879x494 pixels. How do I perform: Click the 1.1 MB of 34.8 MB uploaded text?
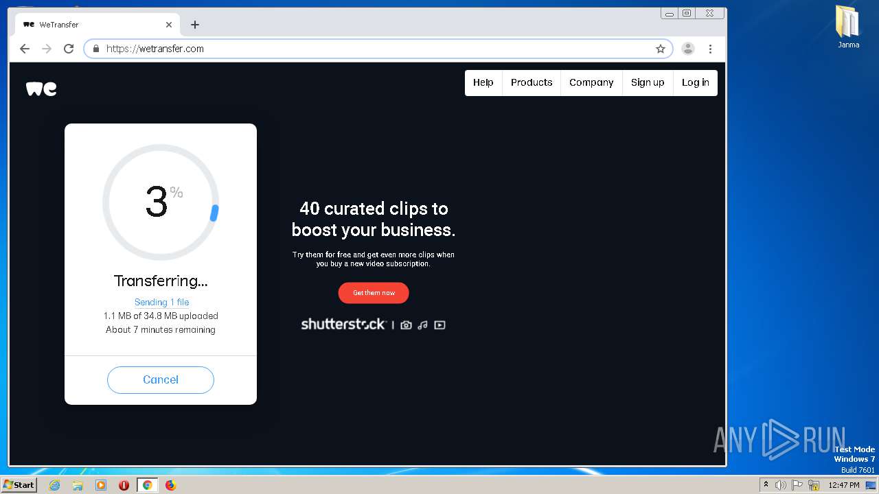pos(161,316)
